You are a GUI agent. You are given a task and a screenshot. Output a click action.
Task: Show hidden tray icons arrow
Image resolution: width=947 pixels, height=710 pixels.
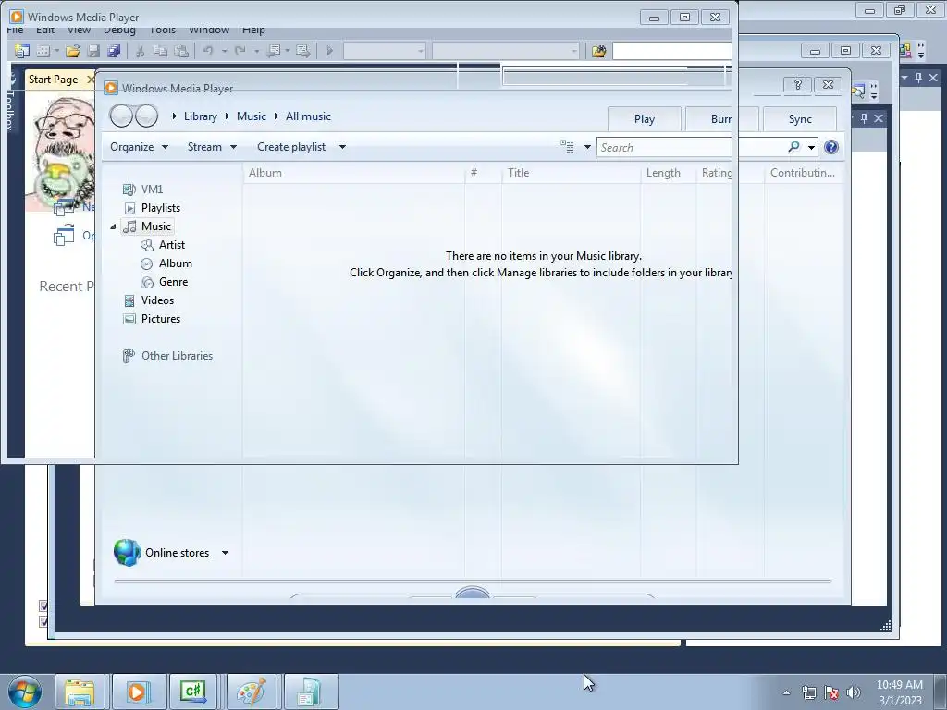(786, 692)
